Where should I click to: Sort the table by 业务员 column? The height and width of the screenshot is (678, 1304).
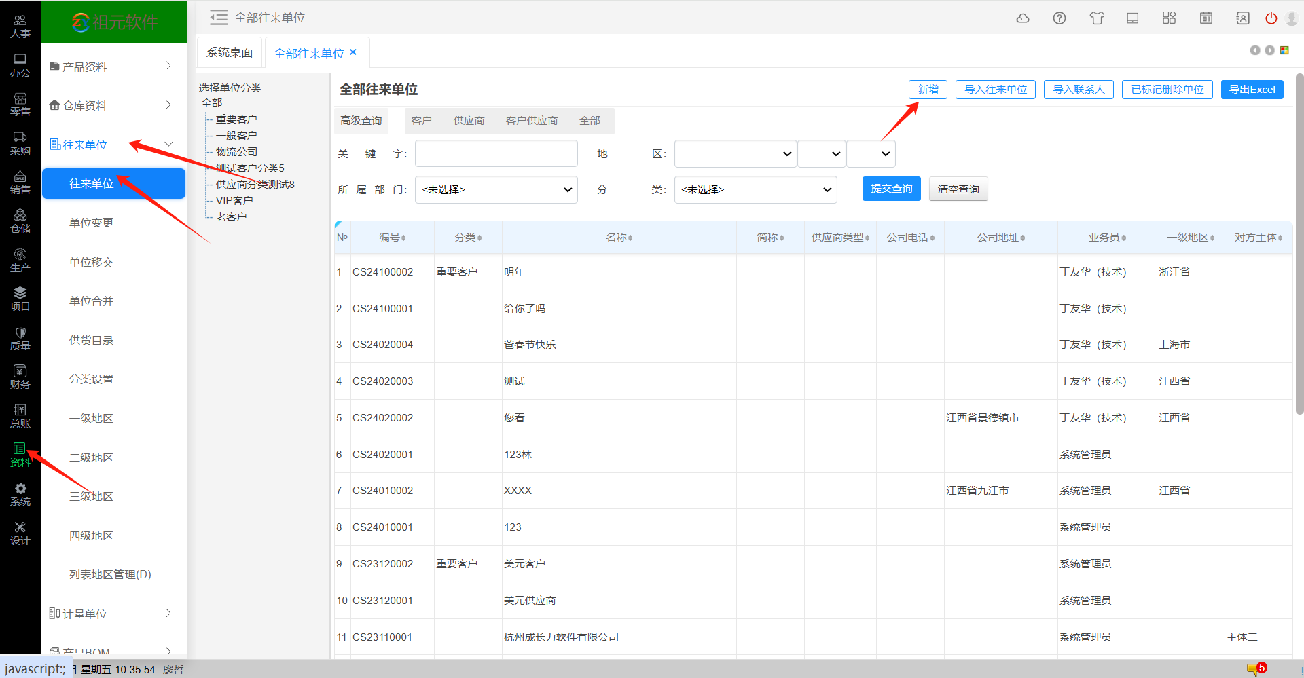tap(1107, 238)
